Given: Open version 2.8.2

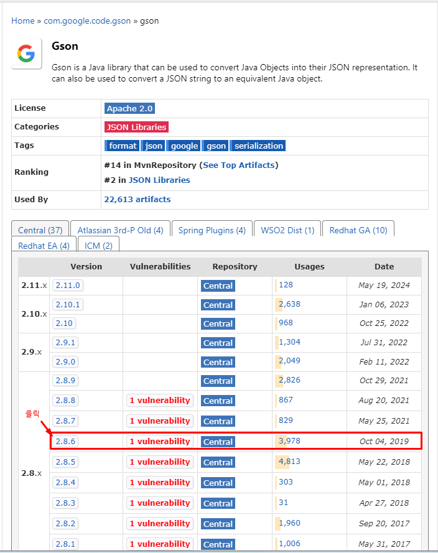Looking at the screenshot, I should (65, 523).
